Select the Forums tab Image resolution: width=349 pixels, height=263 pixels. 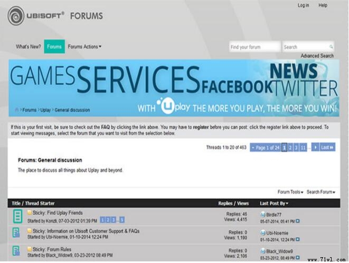54,46
